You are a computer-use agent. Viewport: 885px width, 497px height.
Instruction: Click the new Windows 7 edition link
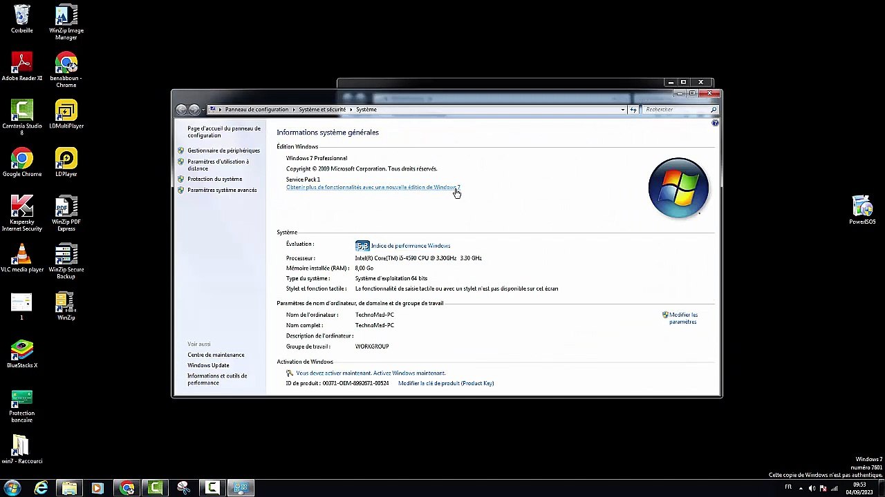coord(373,187)
